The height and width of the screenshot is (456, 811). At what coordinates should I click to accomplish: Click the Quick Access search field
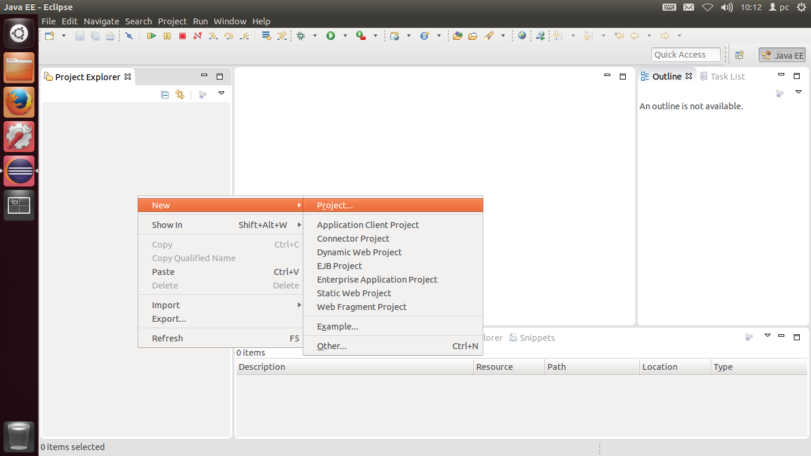point(686,55)
